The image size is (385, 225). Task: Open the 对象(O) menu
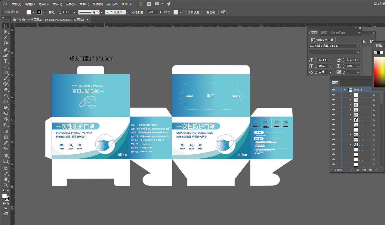coord(44,4)
